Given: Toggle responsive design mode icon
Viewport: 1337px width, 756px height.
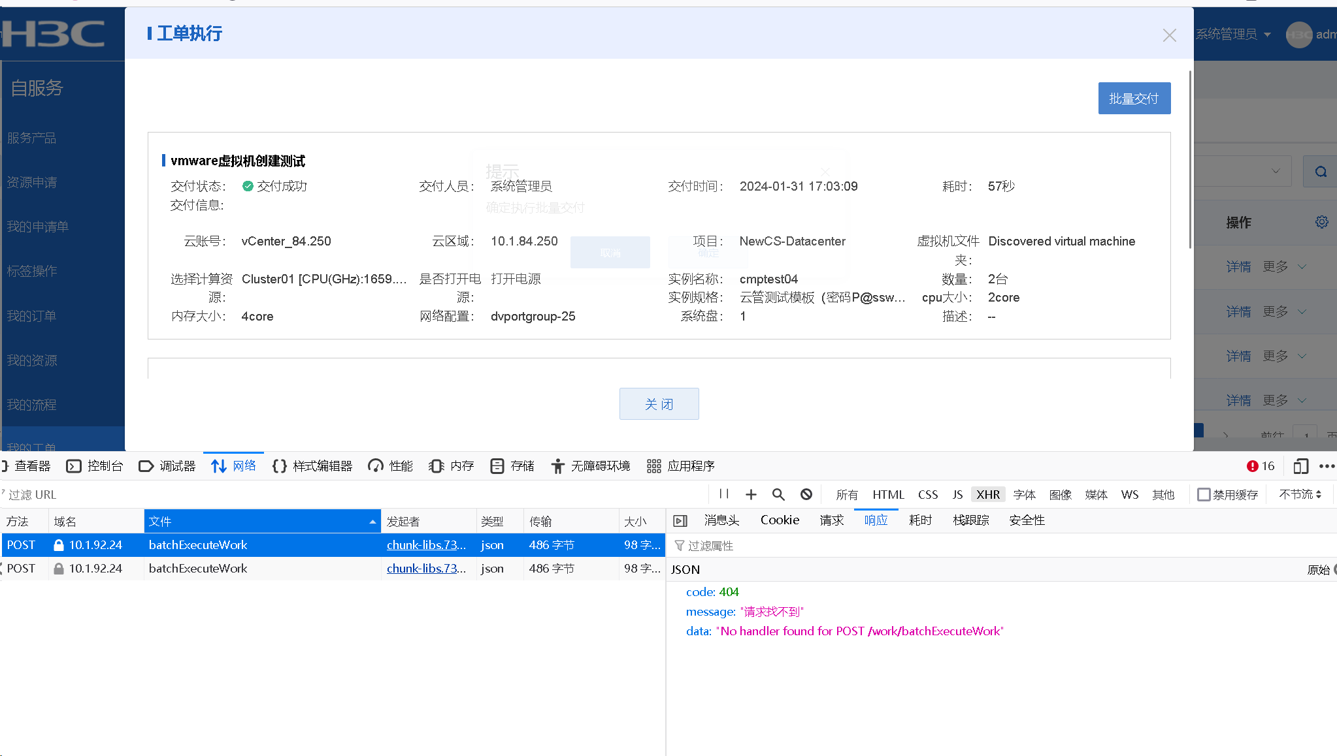Looking at the screenshot, I should 1300,466.
